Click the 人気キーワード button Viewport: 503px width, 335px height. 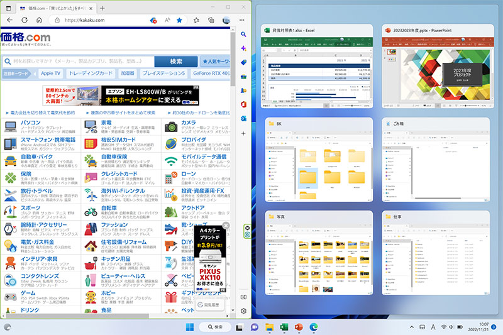click(x=216, y=61)
